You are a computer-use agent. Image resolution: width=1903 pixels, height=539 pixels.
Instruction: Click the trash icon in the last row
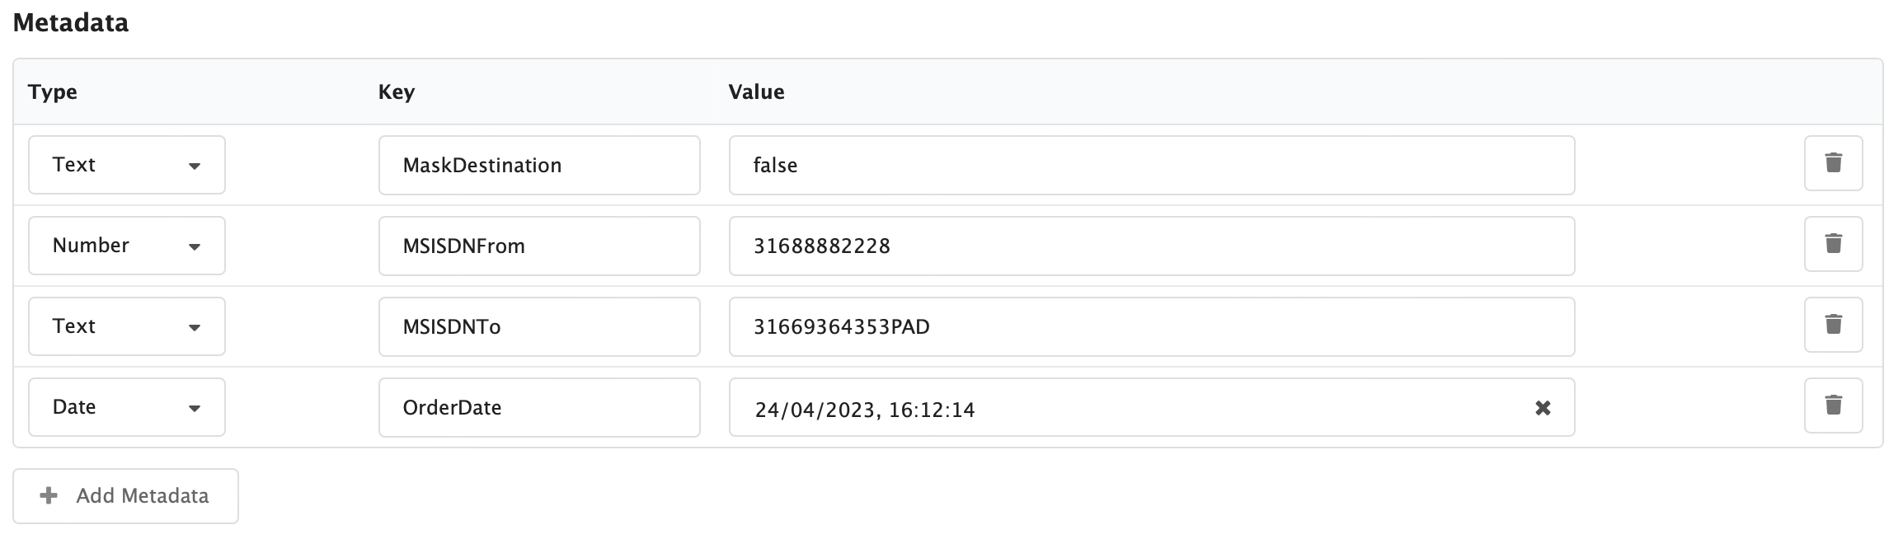1834,405
